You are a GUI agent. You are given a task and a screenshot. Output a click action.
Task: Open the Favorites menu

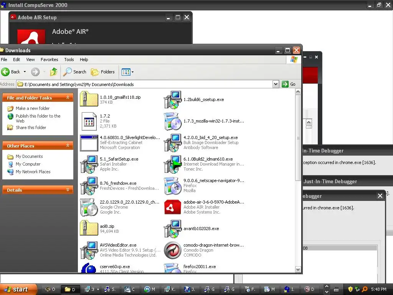click(50, 60)
